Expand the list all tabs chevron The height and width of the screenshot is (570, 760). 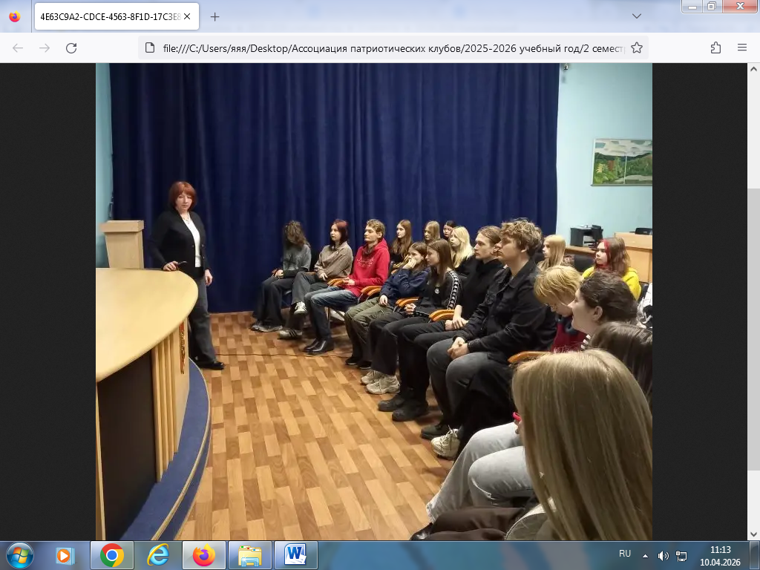pos(637,16)
